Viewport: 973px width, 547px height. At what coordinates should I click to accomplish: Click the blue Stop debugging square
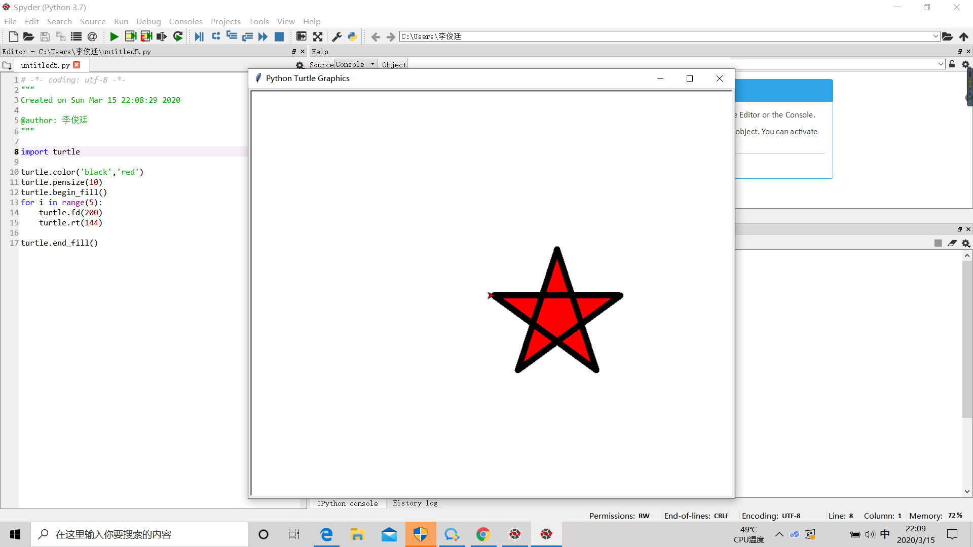click(x=279, y=36)
